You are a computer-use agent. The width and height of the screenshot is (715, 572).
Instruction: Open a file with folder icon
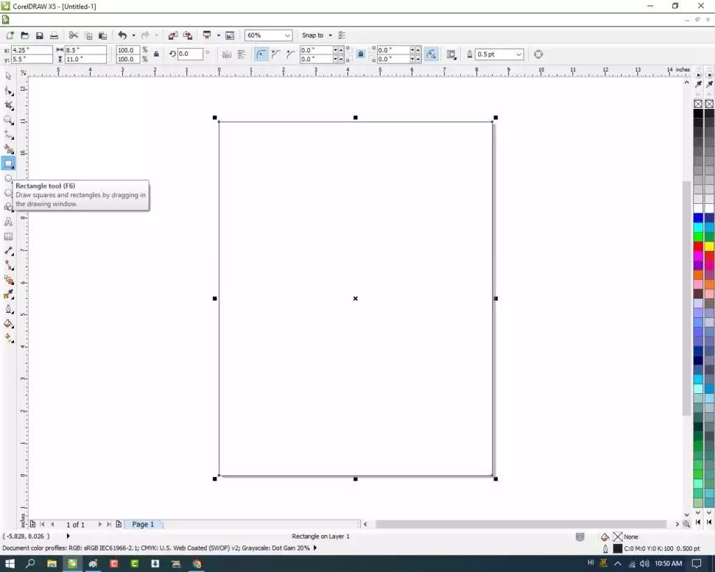24,35
